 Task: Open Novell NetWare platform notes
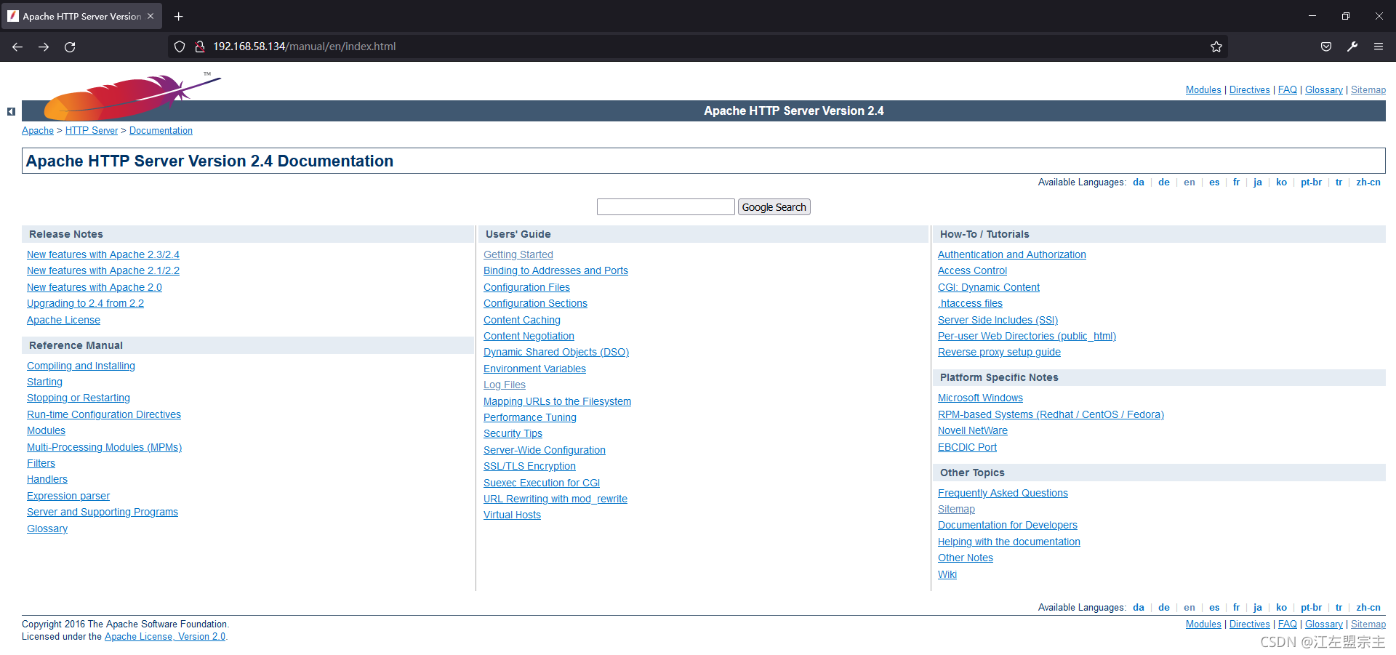click(x=973, y=430)
